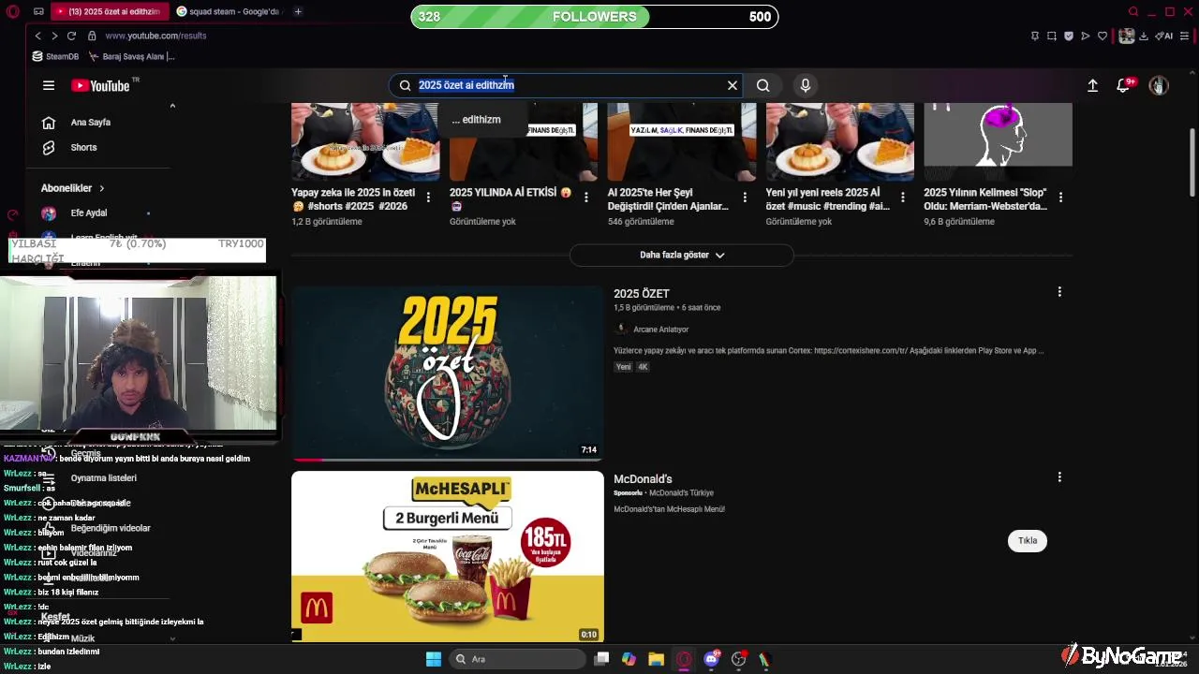This screenshot has width=1199, height=674.
Task: Click the 2025 ÖZET watched progress bar
Action: click(x=448, y=460)
